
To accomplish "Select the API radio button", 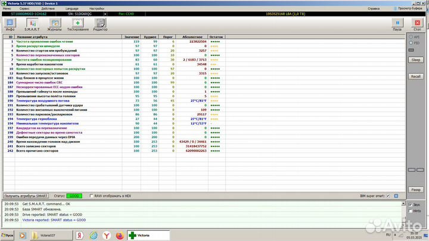I will (x=411, y=37).
